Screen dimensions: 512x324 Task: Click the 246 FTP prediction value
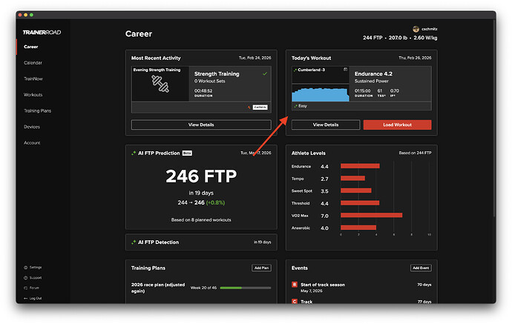[201, 176]
